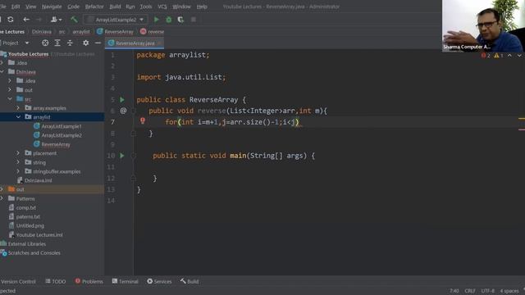
Task: Go to next highlighted error arrow
Action: (519, 56)
